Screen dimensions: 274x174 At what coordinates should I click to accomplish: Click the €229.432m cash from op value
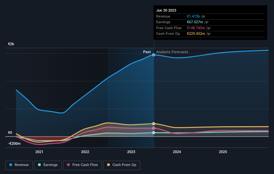click(x=196, y=34)
